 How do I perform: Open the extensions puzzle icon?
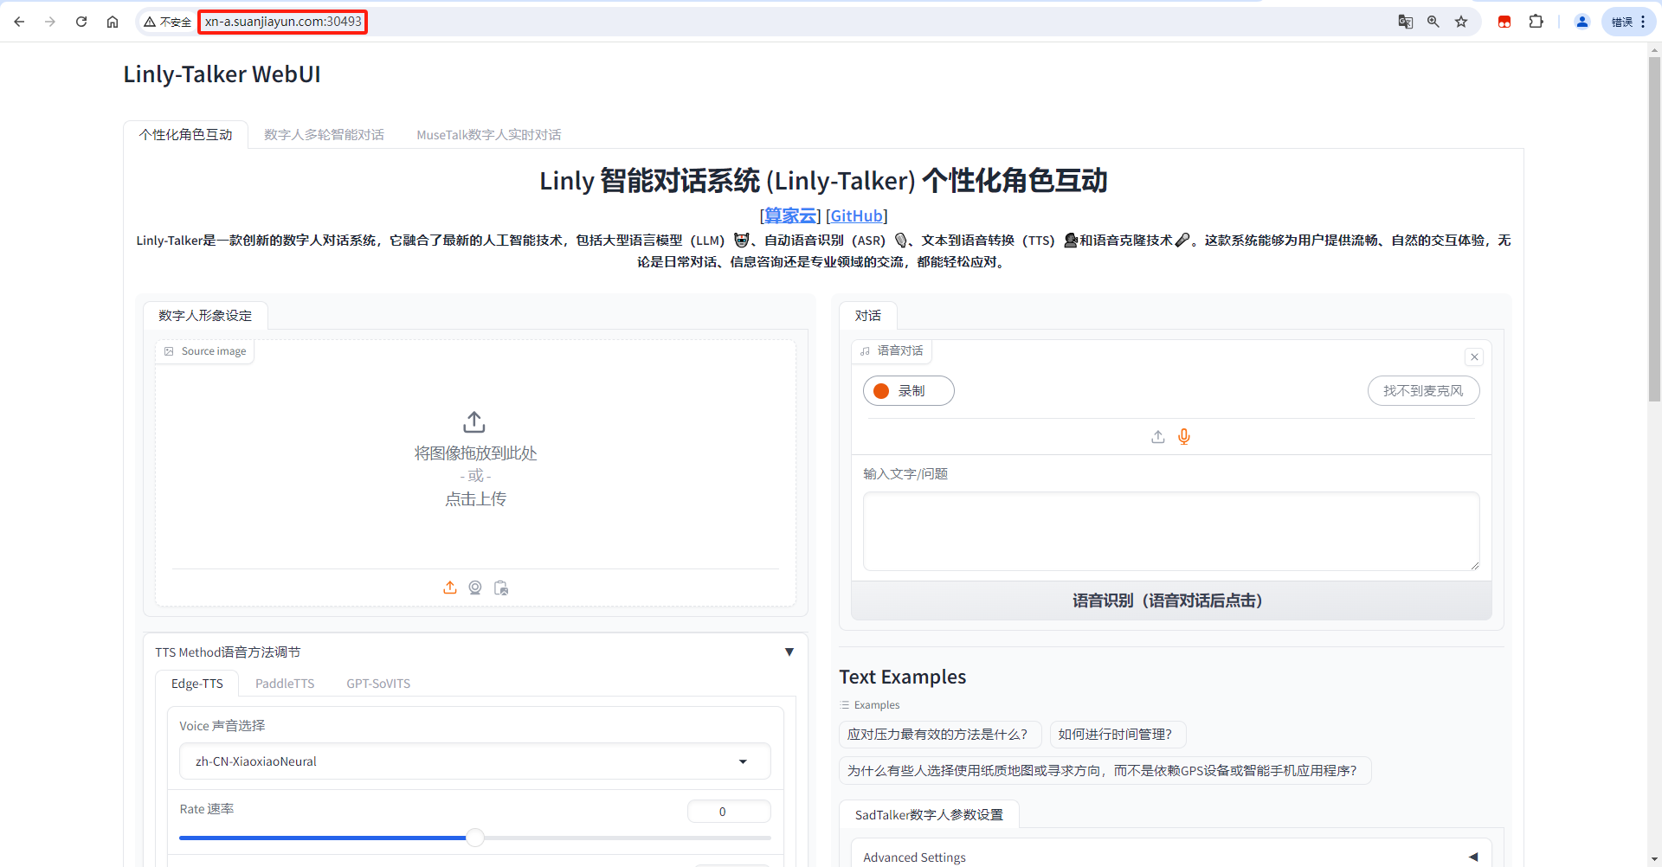[1536, 22]
